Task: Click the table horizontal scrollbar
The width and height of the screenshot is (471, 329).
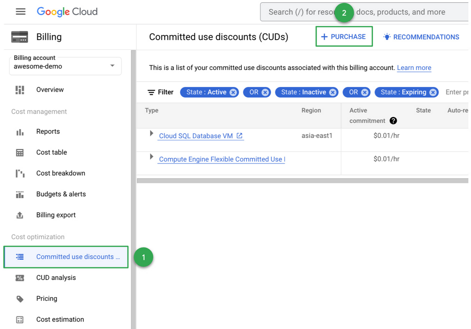Action: tap(302, 181)
